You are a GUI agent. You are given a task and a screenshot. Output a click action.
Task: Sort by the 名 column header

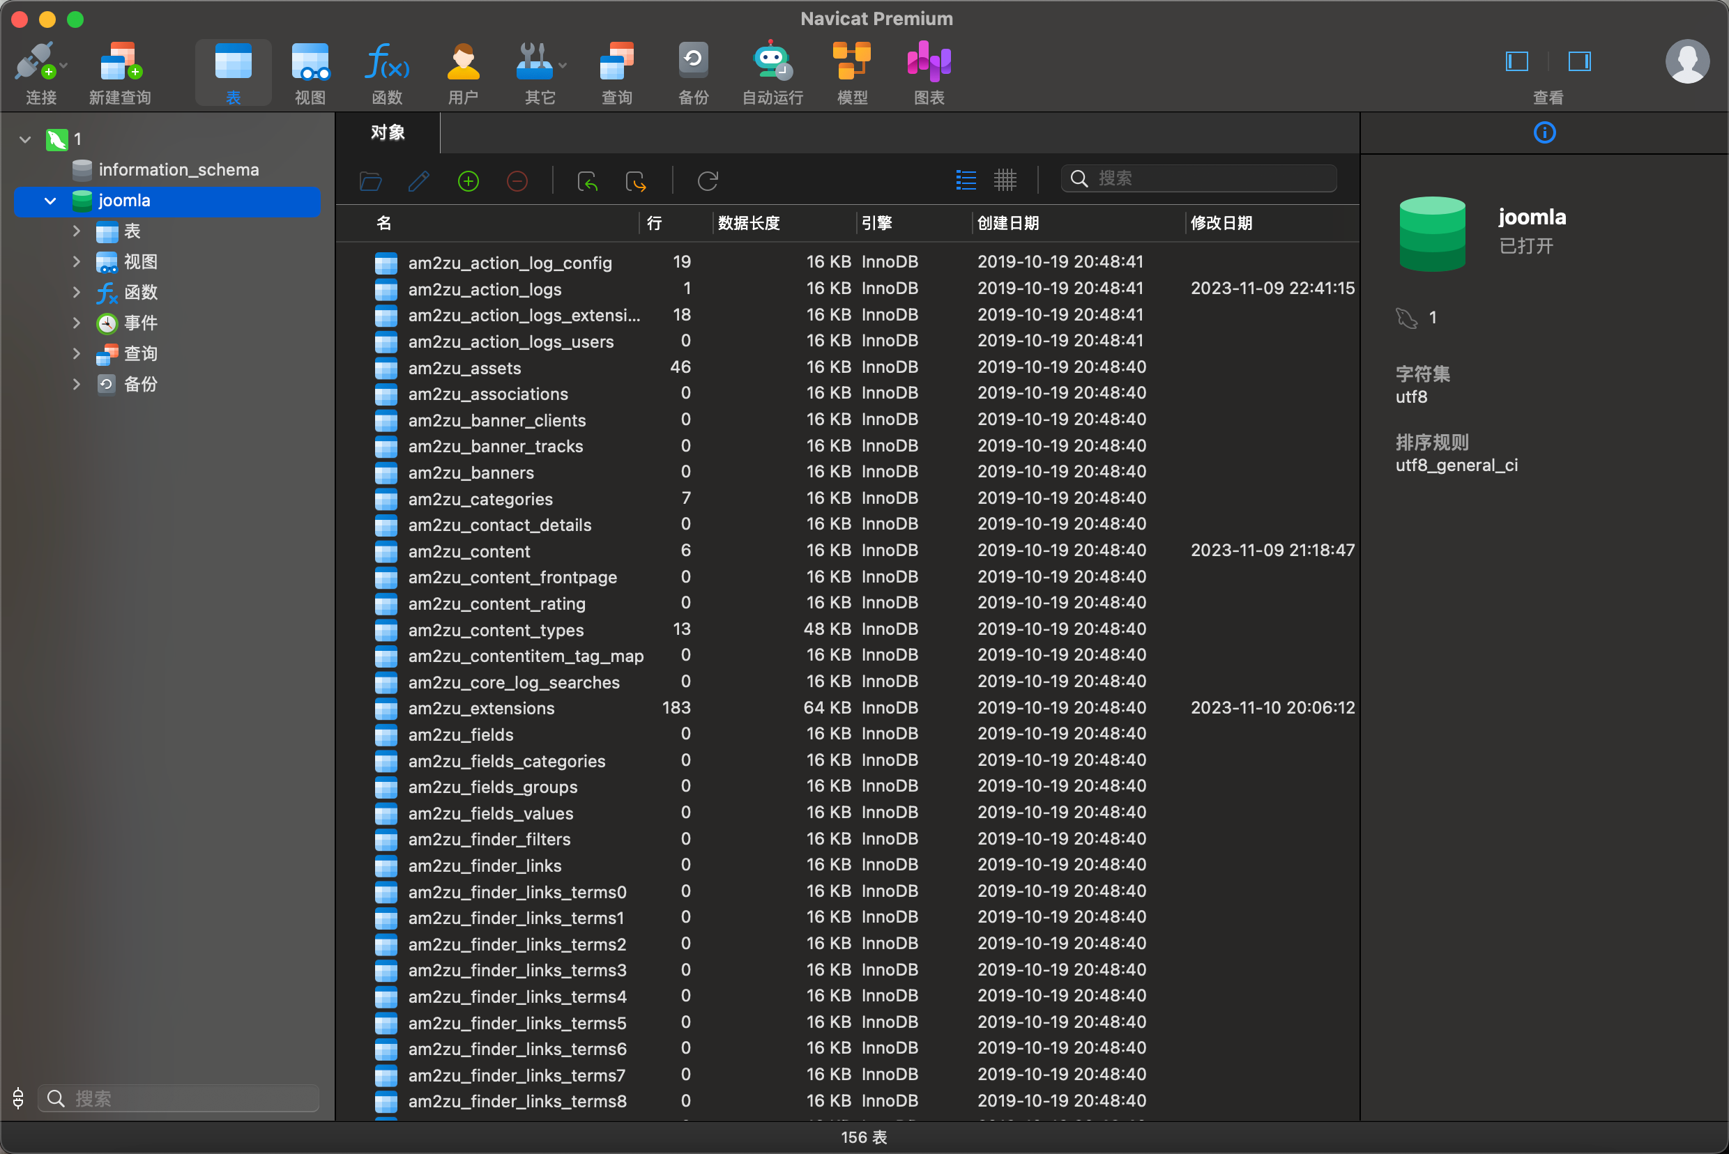point(383,223)
